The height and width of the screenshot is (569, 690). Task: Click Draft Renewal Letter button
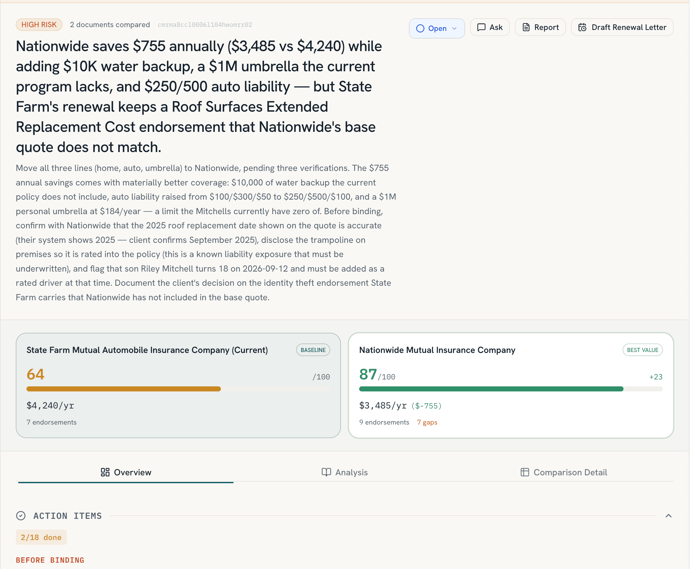point(622,27)
